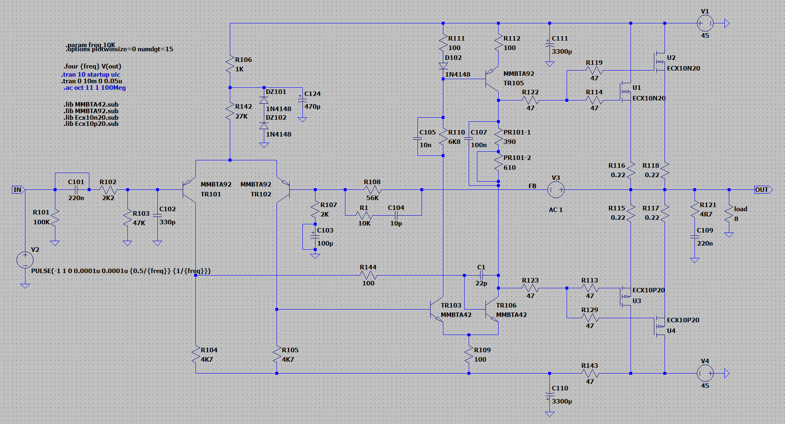Click the .param freq 10K directive
The height and width of the screenshot is (424, 785).
(90, 45)
